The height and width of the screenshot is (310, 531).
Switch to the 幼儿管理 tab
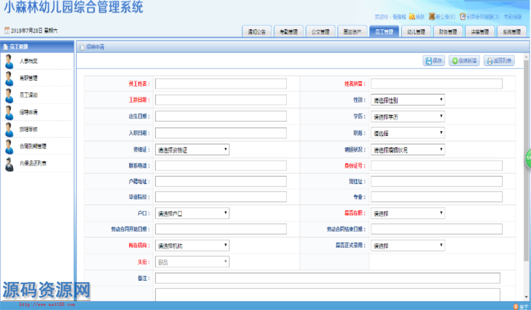pos(416,32)
